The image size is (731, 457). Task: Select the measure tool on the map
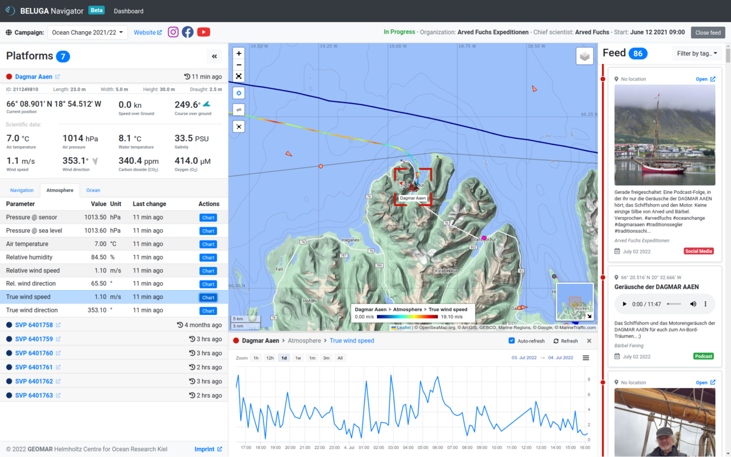pyautogui.click(x=238, y=109)
